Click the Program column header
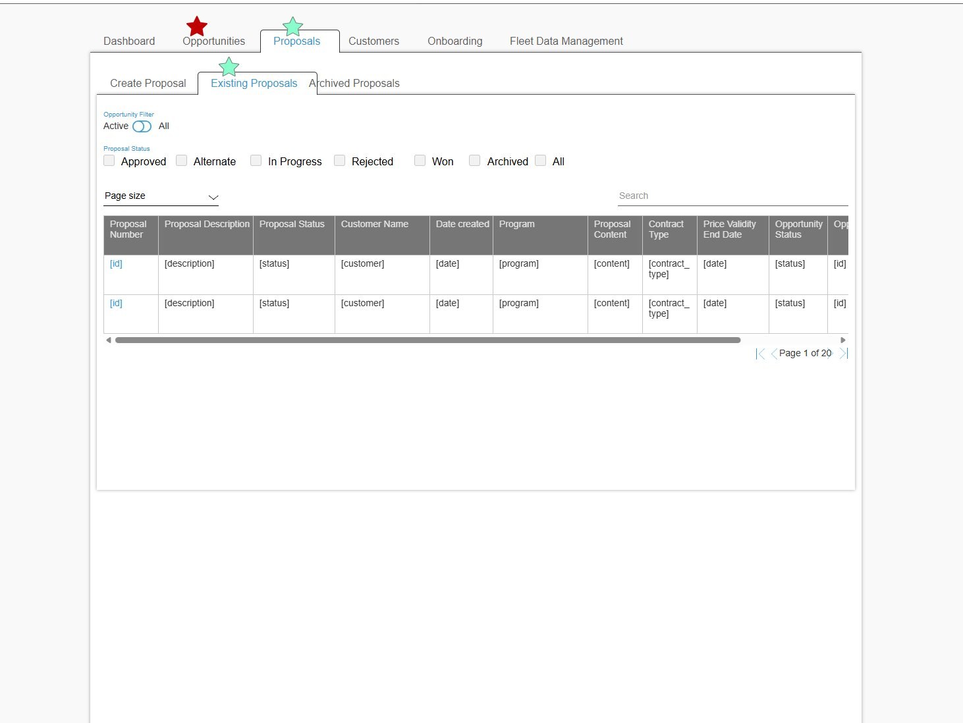This screenshot has height=723, width=963. tap(541, 235)
